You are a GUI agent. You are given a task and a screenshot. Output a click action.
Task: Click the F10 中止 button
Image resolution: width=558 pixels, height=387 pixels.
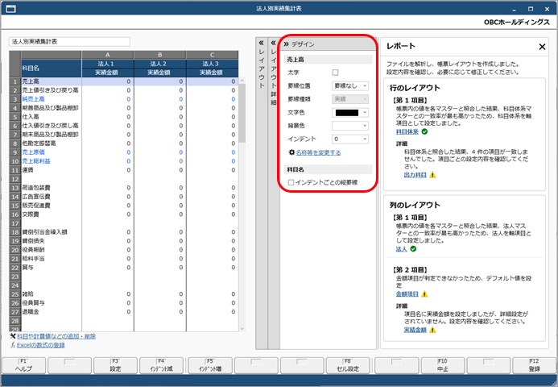point(442,365)
